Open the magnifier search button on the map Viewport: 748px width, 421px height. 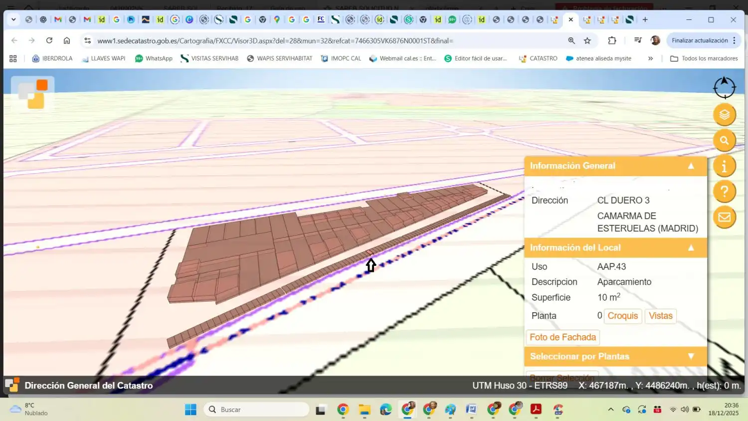[725, 141]
